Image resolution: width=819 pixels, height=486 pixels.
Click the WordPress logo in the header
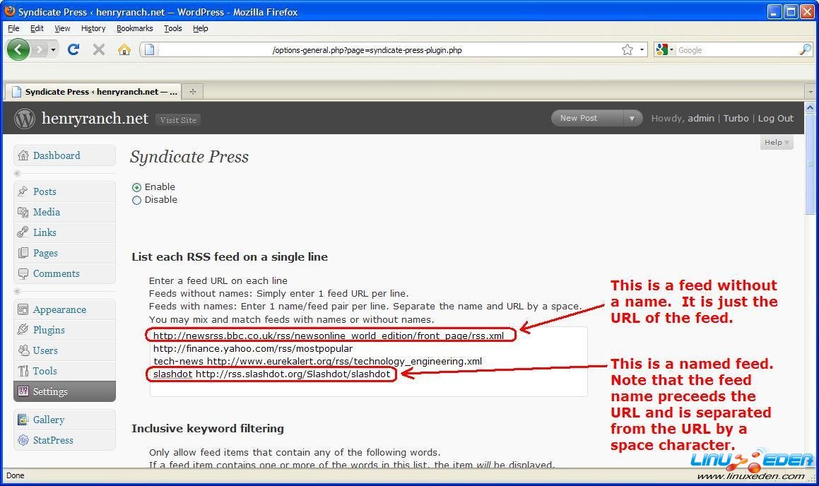(x=25, y=119)
